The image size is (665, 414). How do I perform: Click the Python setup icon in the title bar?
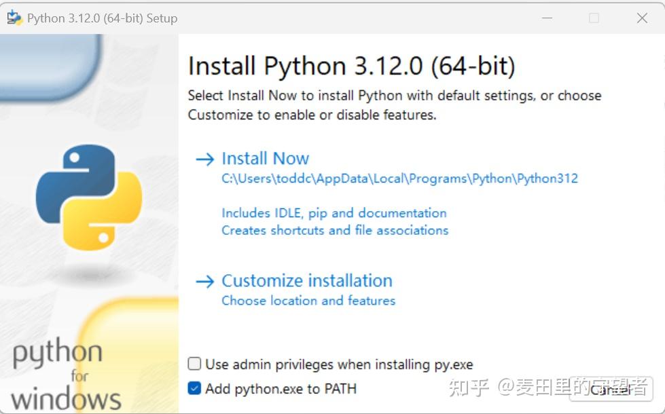pos(14,18)
